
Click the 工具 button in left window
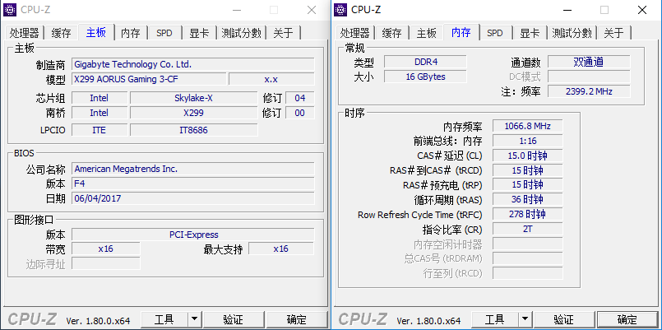click(164, 319)
